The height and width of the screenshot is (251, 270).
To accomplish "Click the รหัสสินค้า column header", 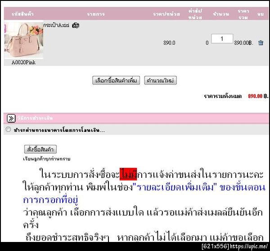I will tap(22, 14).
